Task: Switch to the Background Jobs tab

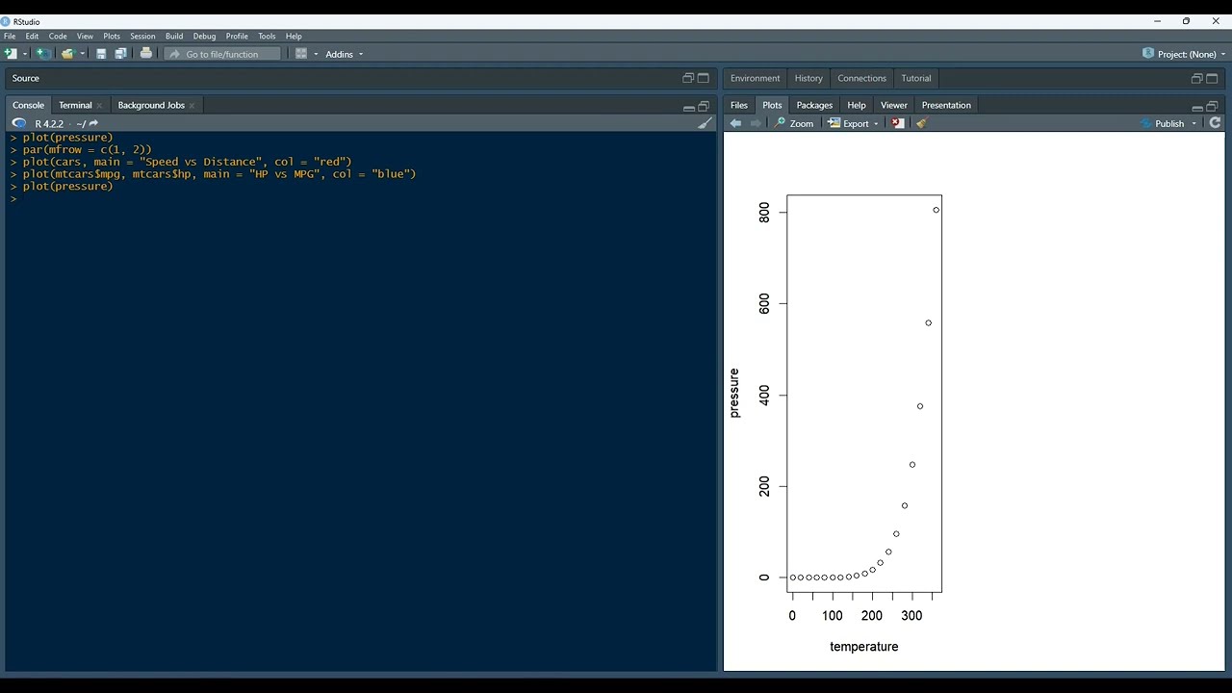Action: 151,105
